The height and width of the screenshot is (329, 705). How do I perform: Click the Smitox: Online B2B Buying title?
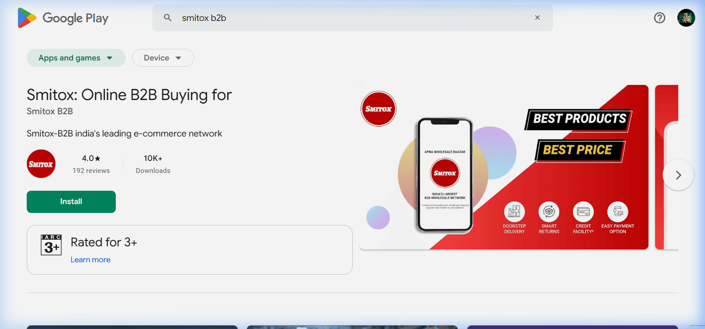point(129,95)
